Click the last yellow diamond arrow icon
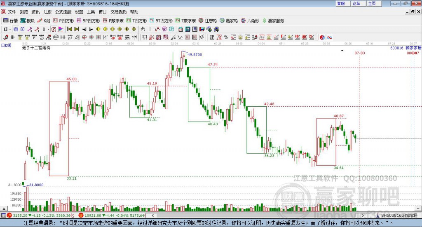This screenshot has width=422, height=227. pyautogui.click(x=134, y=29)
